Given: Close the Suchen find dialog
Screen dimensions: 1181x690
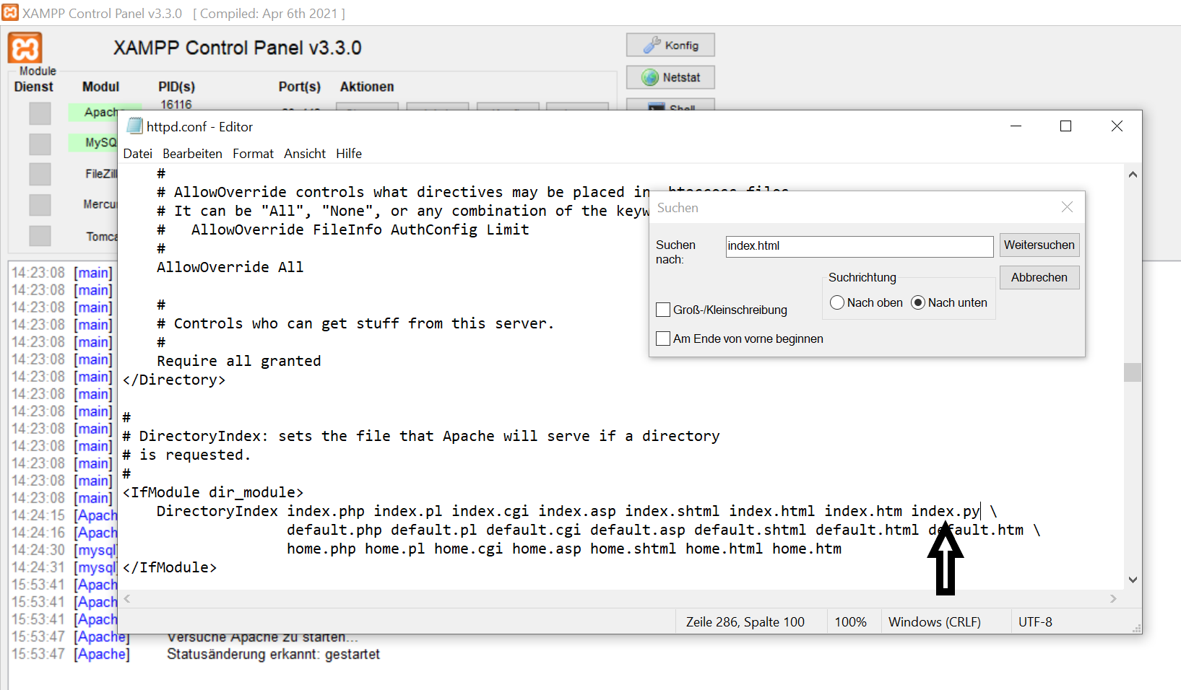Looking at the screenshot, I should point(1067,207).
